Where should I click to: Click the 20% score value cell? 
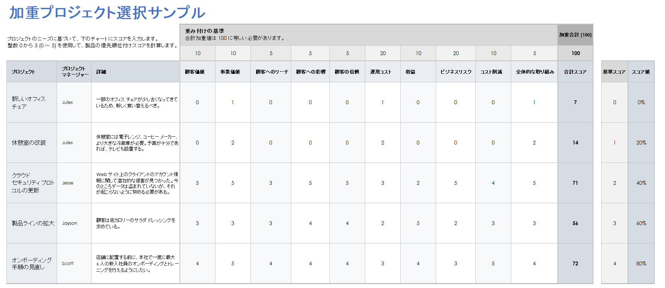[641, 143]
